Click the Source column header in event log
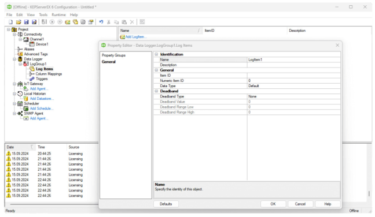 pyautogui.click(x=83, y=147)
